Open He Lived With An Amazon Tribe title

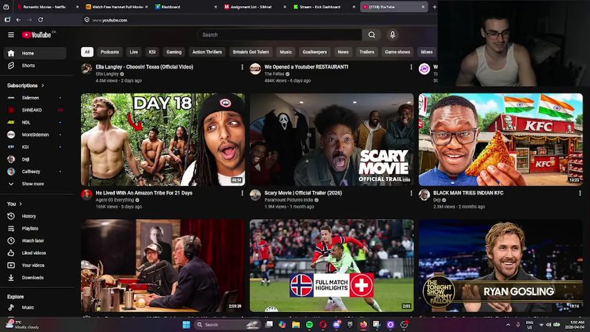[x=144, y=193]
